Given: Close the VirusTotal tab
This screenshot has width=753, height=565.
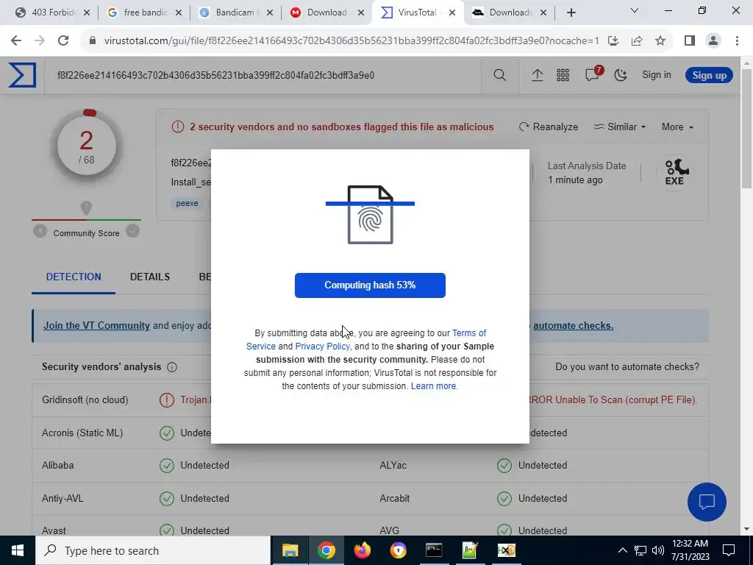Looking at the screenshot, I should 452,13.
